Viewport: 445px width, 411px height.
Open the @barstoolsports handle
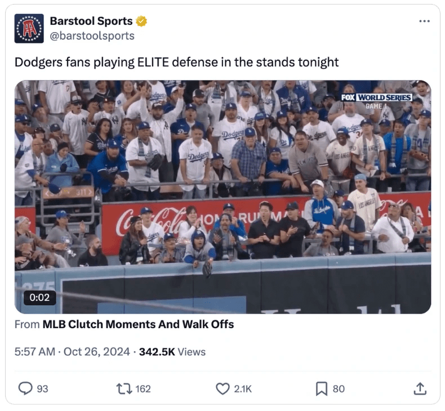click(92, 35)
